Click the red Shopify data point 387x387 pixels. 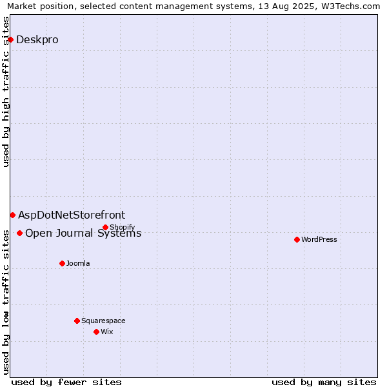105,227
